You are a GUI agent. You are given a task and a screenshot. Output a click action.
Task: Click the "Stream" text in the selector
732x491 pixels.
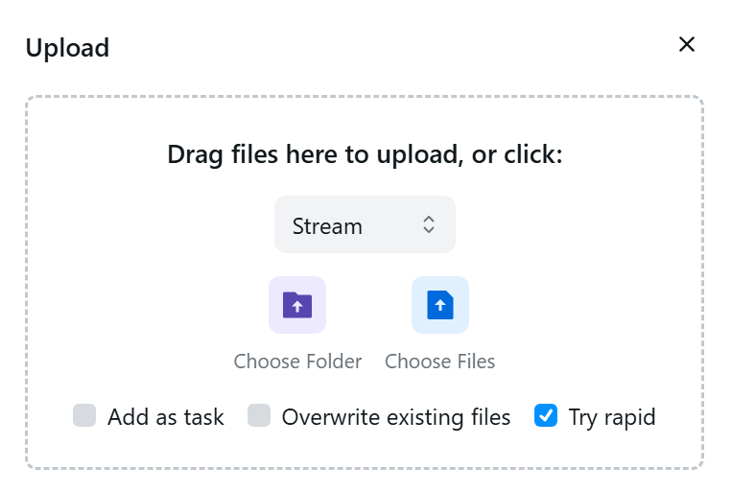(327, 226)
